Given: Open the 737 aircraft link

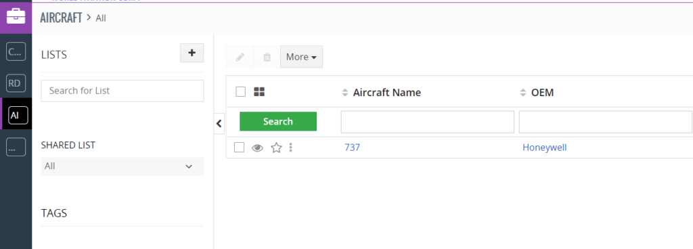Looking at the screenshot, I should pos(352,148).
